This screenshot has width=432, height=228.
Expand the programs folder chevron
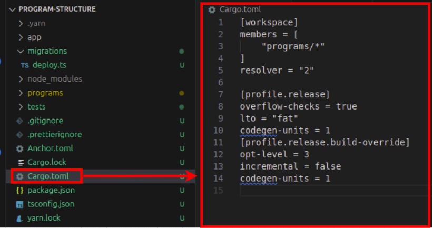pos(21,93)
